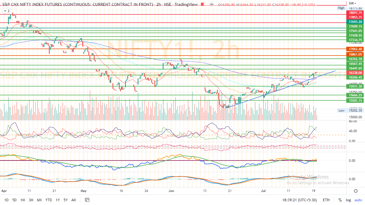Click the 16266.45 price label

[356, 77]
